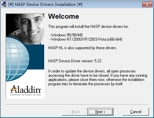Click the greyed-out Back button
Image resolution: width=154 pixels, height=118 pixels.
coord(75,112)
